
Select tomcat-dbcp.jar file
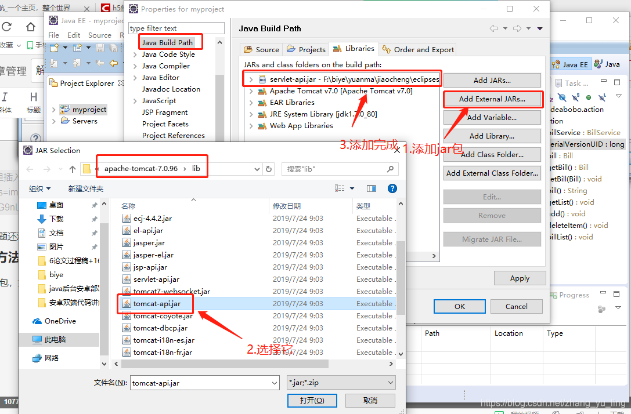pos(160,328)
